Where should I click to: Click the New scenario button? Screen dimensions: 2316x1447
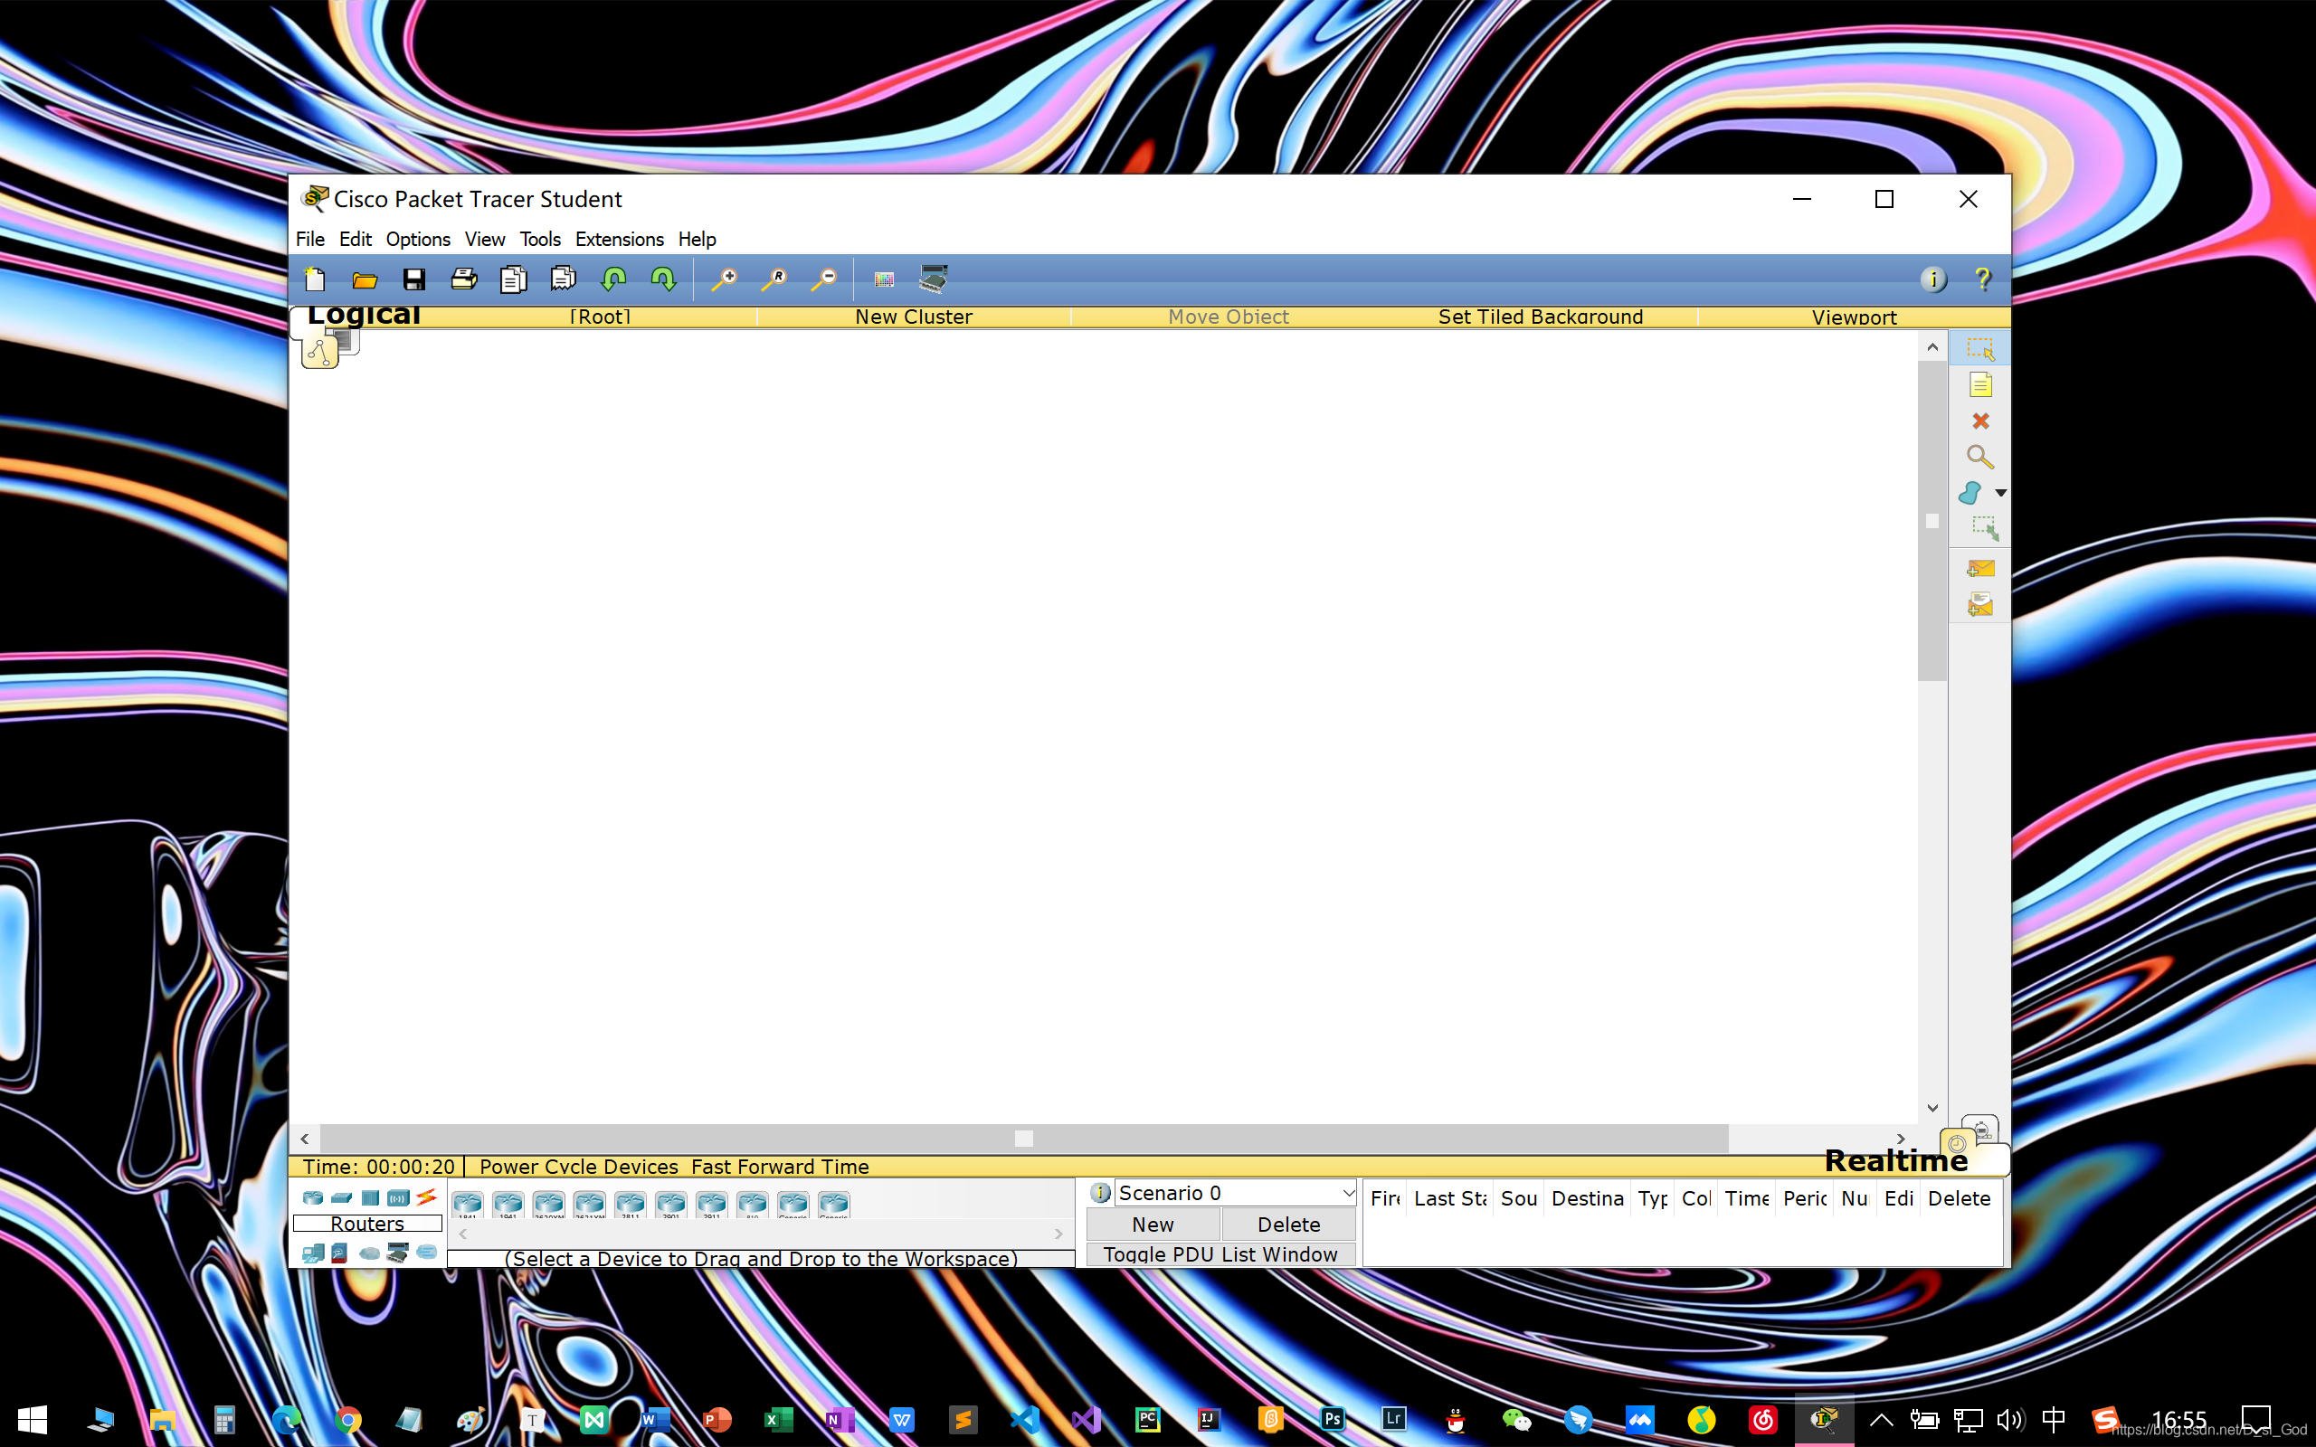1153,1224
